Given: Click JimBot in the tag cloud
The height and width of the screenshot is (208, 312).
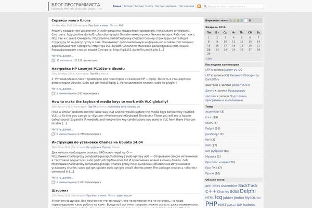Looking at the screenshot, I should click(x=239, y=198).
